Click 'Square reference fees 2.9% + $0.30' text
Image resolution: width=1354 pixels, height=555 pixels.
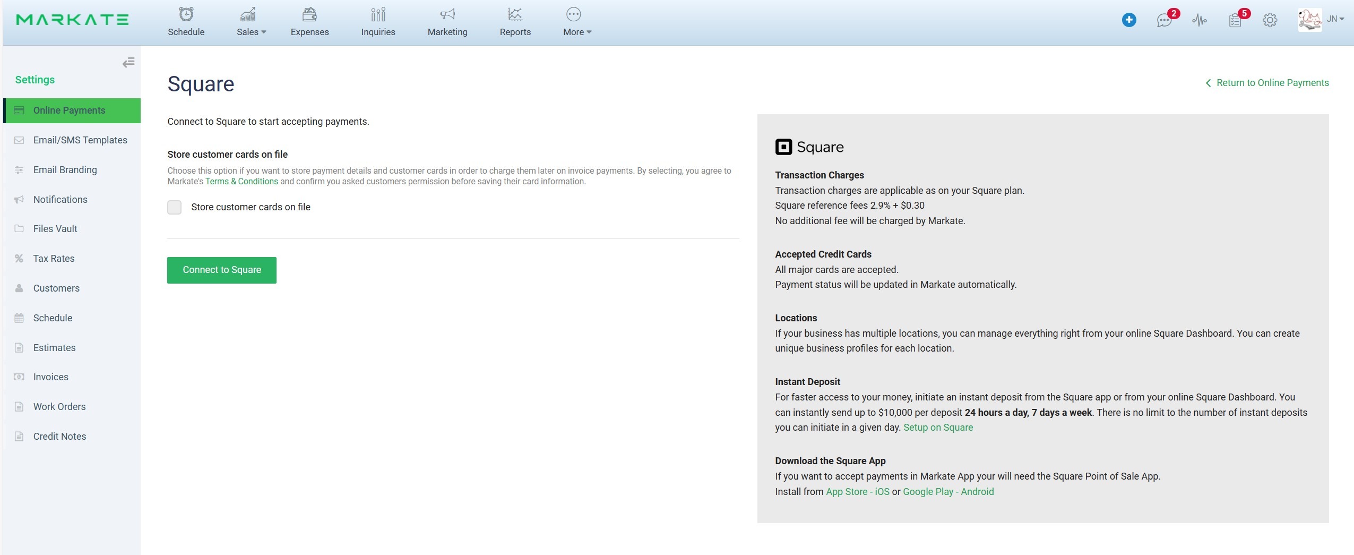coord(849,206)
